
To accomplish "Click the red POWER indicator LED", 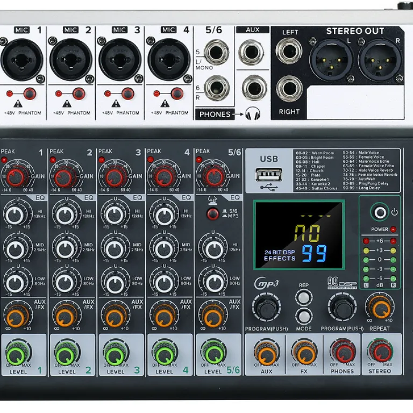I will click(x=393, y=229).
